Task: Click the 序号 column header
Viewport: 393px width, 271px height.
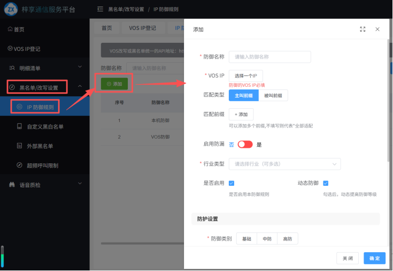Action: 119,102
